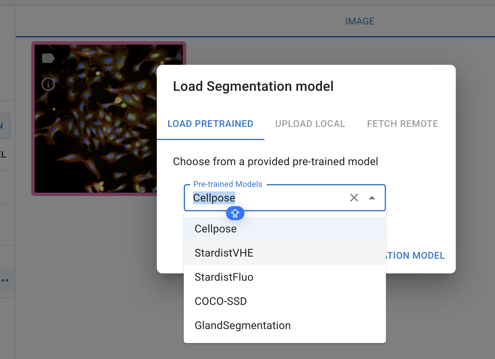Click the label tag icon on image thumbnail
This screenshot has height=359, width=495.
coord(48,58)
